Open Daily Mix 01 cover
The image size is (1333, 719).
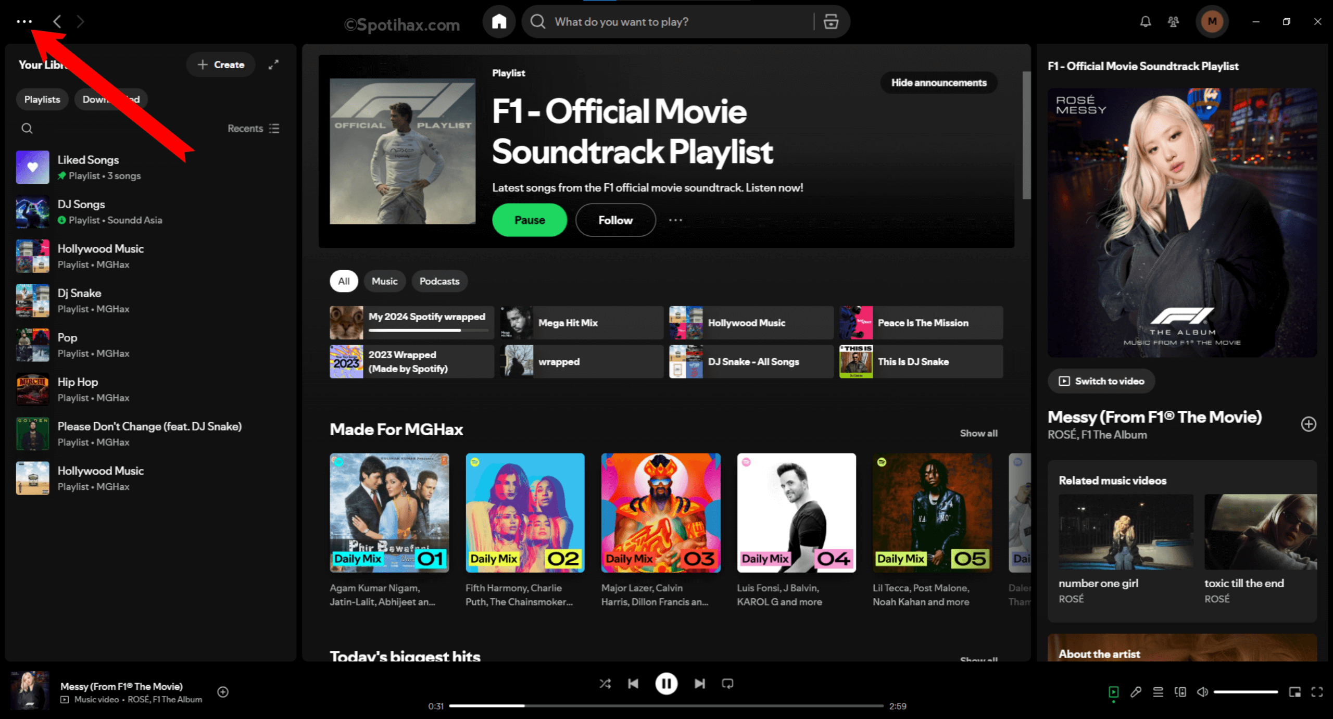[x=389, y=513]
